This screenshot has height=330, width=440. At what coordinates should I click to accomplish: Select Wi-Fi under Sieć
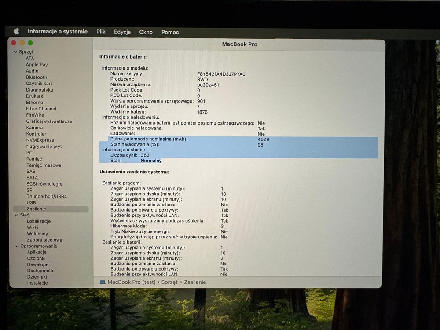[x=33, y=227]
